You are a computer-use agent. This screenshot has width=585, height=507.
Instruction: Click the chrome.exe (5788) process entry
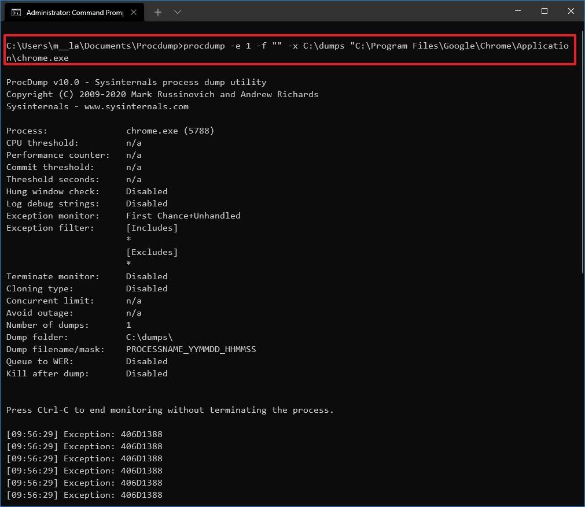point(170,130)
